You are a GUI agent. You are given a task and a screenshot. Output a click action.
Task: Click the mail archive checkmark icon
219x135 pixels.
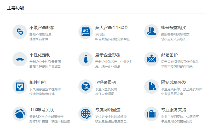pos(20,86)
